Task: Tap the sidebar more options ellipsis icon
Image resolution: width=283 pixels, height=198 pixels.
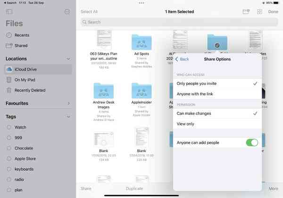Action: pos(67,11)
